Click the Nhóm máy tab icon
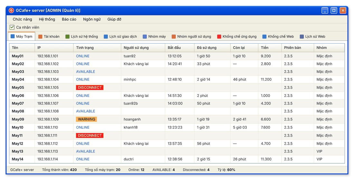354x180 pixels. [145, 37]
